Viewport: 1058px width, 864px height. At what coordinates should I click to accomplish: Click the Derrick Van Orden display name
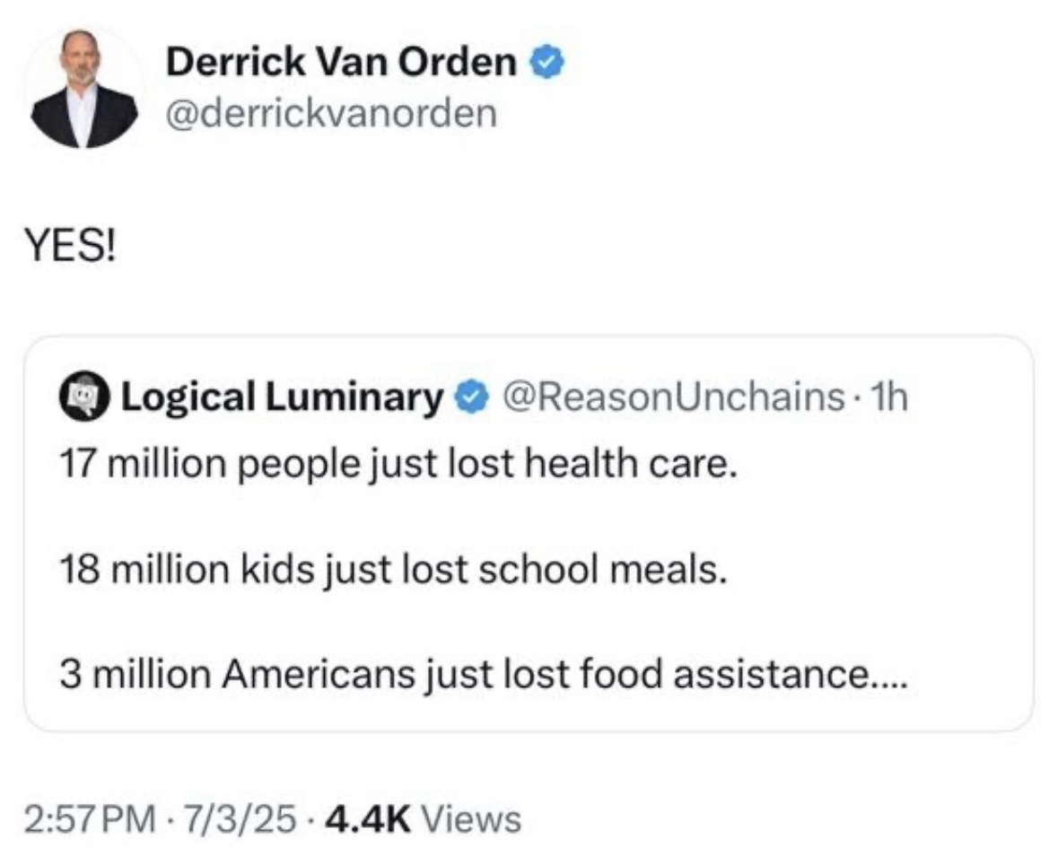(341, 62)
